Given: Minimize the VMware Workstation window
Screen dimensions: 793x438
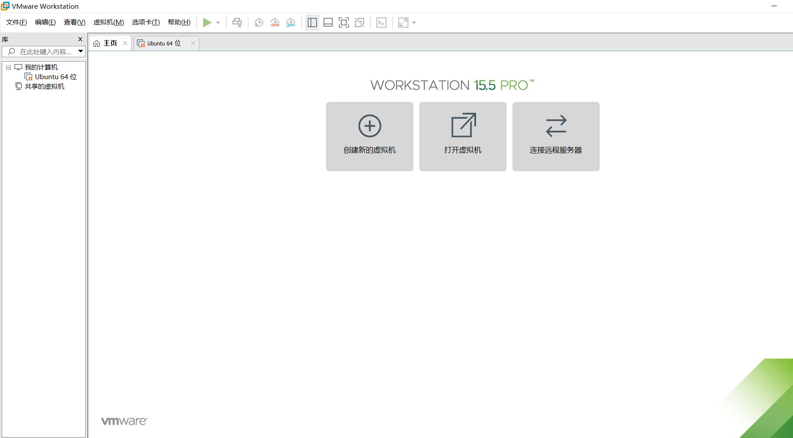Looking at the screenshot, I should point(774,6).
